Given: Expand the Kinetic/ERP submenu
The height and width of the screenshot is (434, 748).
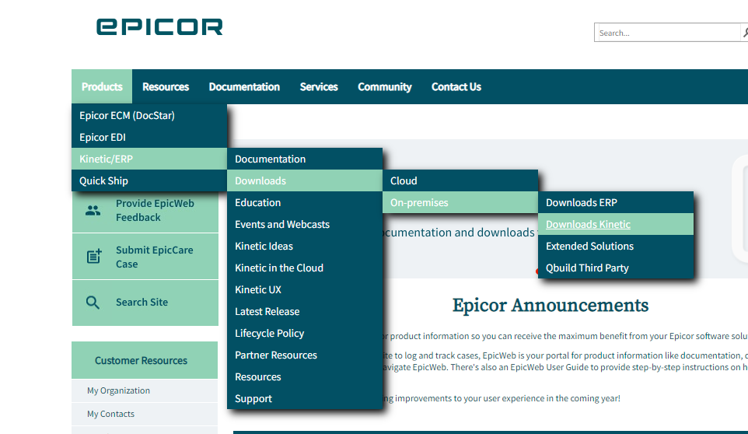Looking at the screenshot, I should pyautogui.click(x=149, y=159).
